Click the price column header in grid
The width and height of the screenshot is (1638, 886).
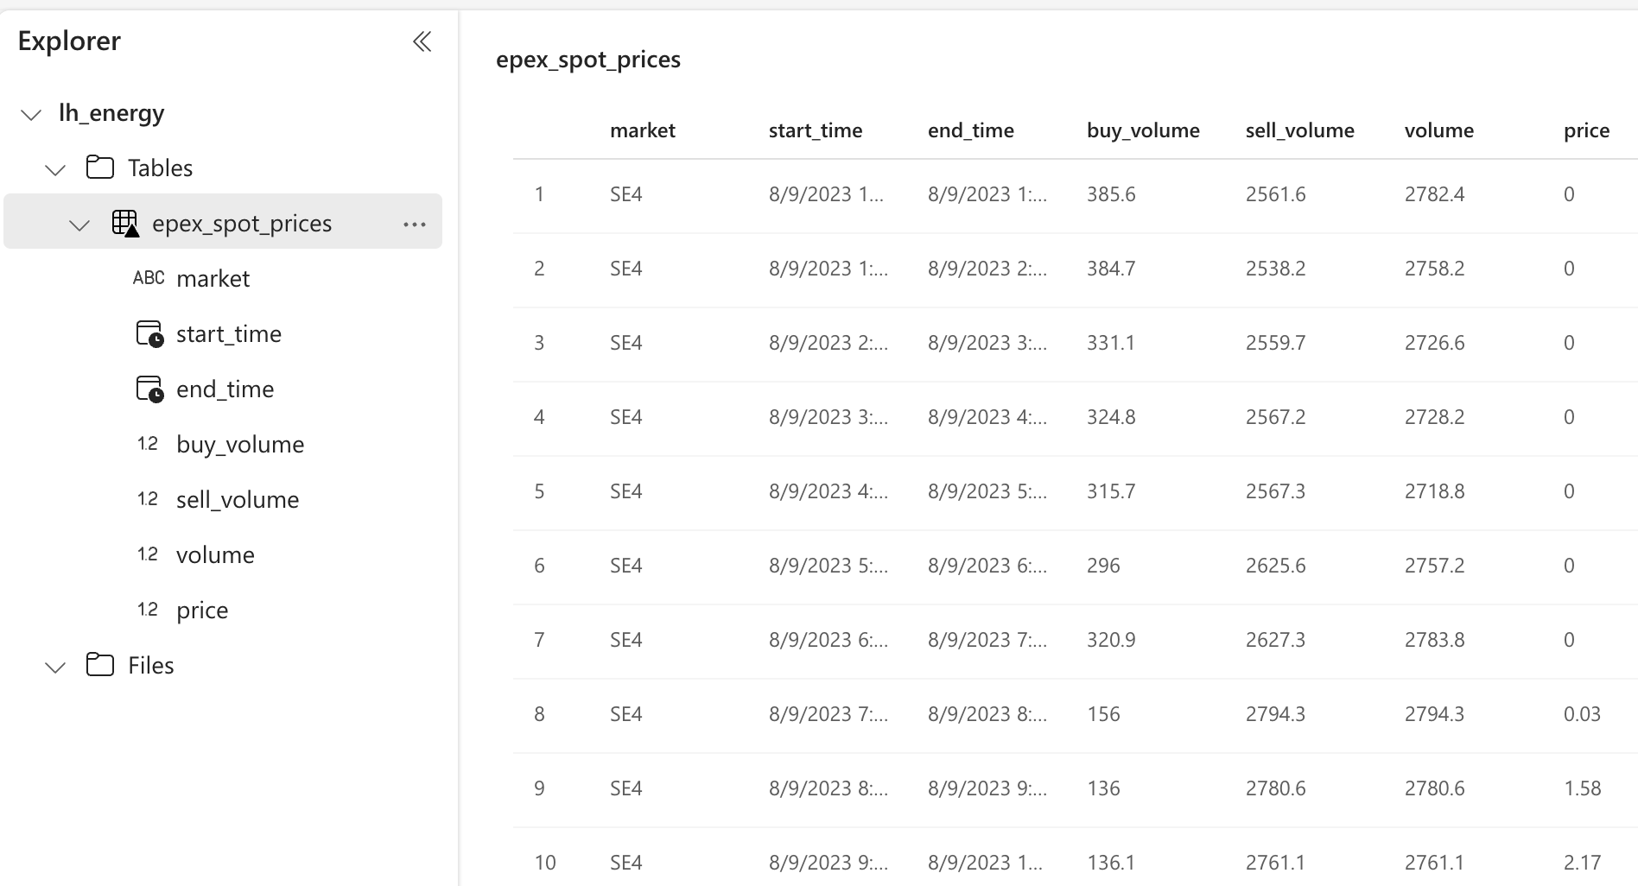point(1587,130)
